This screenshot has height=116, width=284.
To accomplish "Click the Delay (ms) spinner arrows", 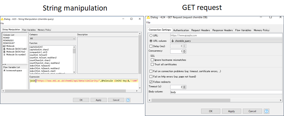I will click(185, 46).
